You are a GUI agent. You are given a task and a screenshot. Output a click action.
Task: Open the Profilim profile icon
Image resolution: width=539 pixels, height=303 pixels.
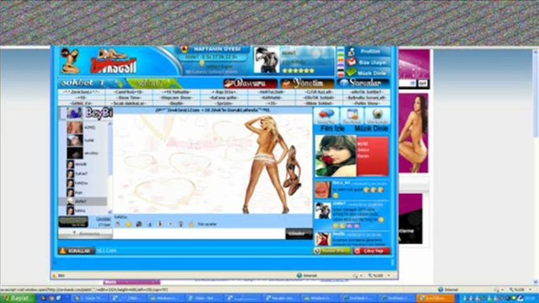351,52
